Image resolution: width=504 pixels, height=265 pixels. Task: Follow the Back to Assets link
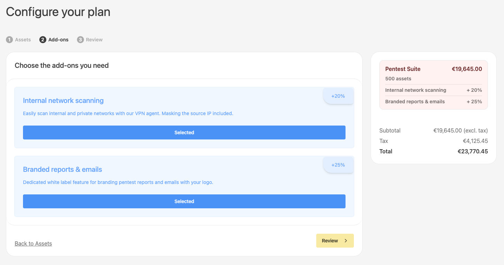(33, 243)
